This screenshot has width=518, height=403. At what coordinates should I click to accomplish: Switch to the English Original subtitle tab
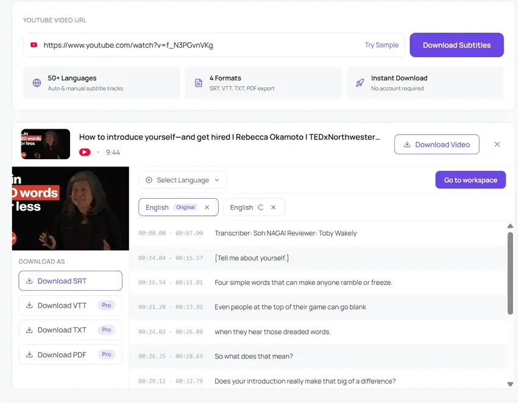[x=157, y=207]
